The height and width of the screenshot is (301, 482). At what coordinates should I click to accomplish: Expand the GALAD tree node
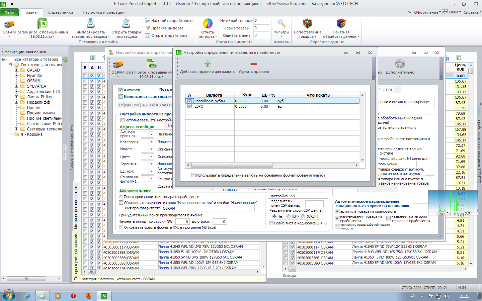[16, 70]
